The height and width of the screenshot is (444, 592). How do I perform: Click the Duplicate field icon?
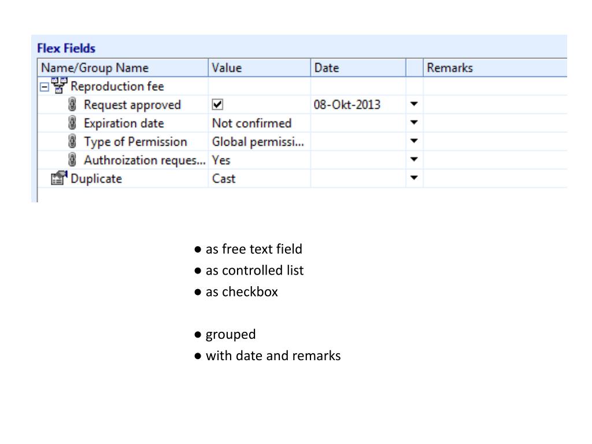click(60, 179)
